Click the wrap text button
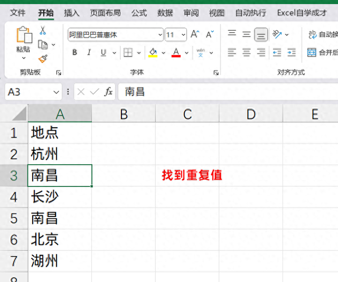Viewport: 338px width, 282px height. coord(323,34)
